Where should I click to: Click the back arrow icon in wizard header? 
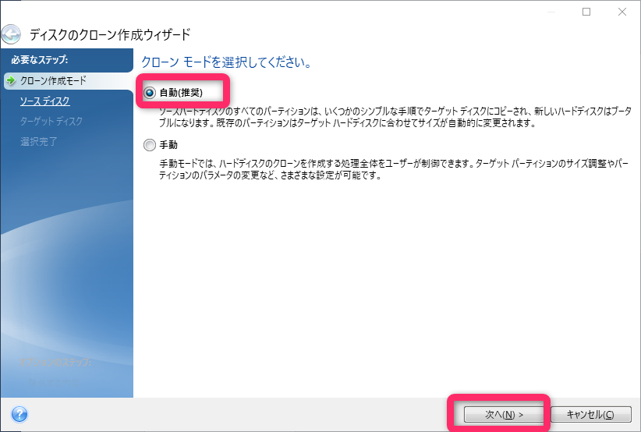click(x=11, y=34)
